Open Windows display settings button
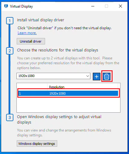The height and width of the screenshot is (154, 129). coord(37,144)
